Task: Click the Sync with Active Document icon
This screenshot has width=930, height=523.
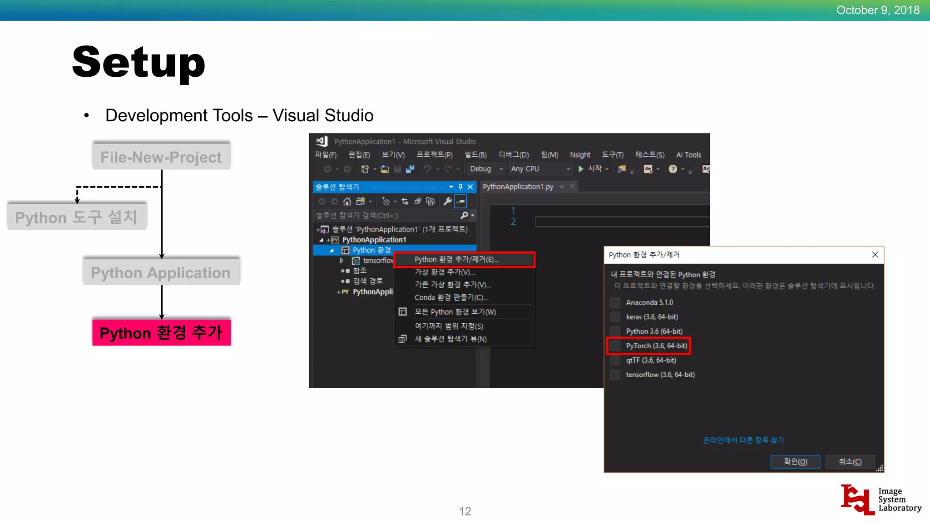Action: click(x=405, y=201)
